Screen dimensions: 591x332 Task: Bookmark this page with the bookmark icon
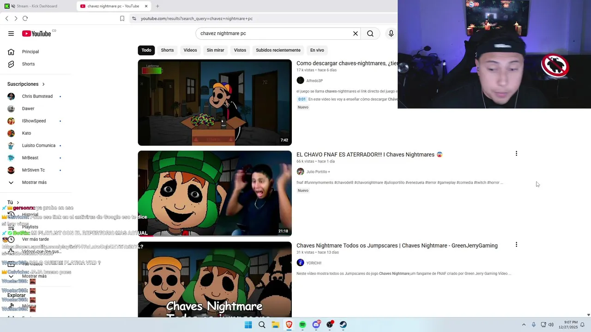(x=122, y=18)
